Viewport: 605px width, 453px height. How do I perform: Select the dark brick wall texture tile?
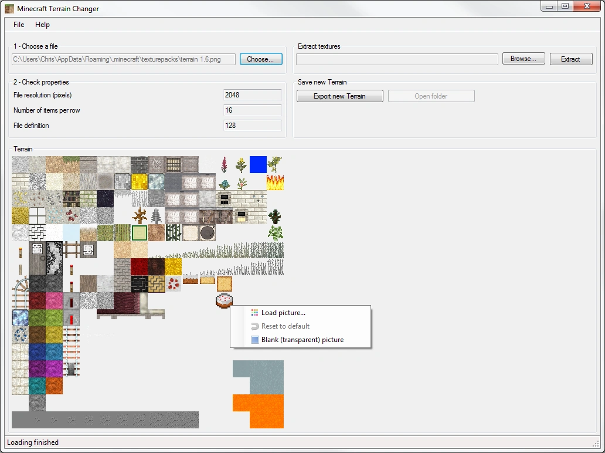tap(140, 164)
